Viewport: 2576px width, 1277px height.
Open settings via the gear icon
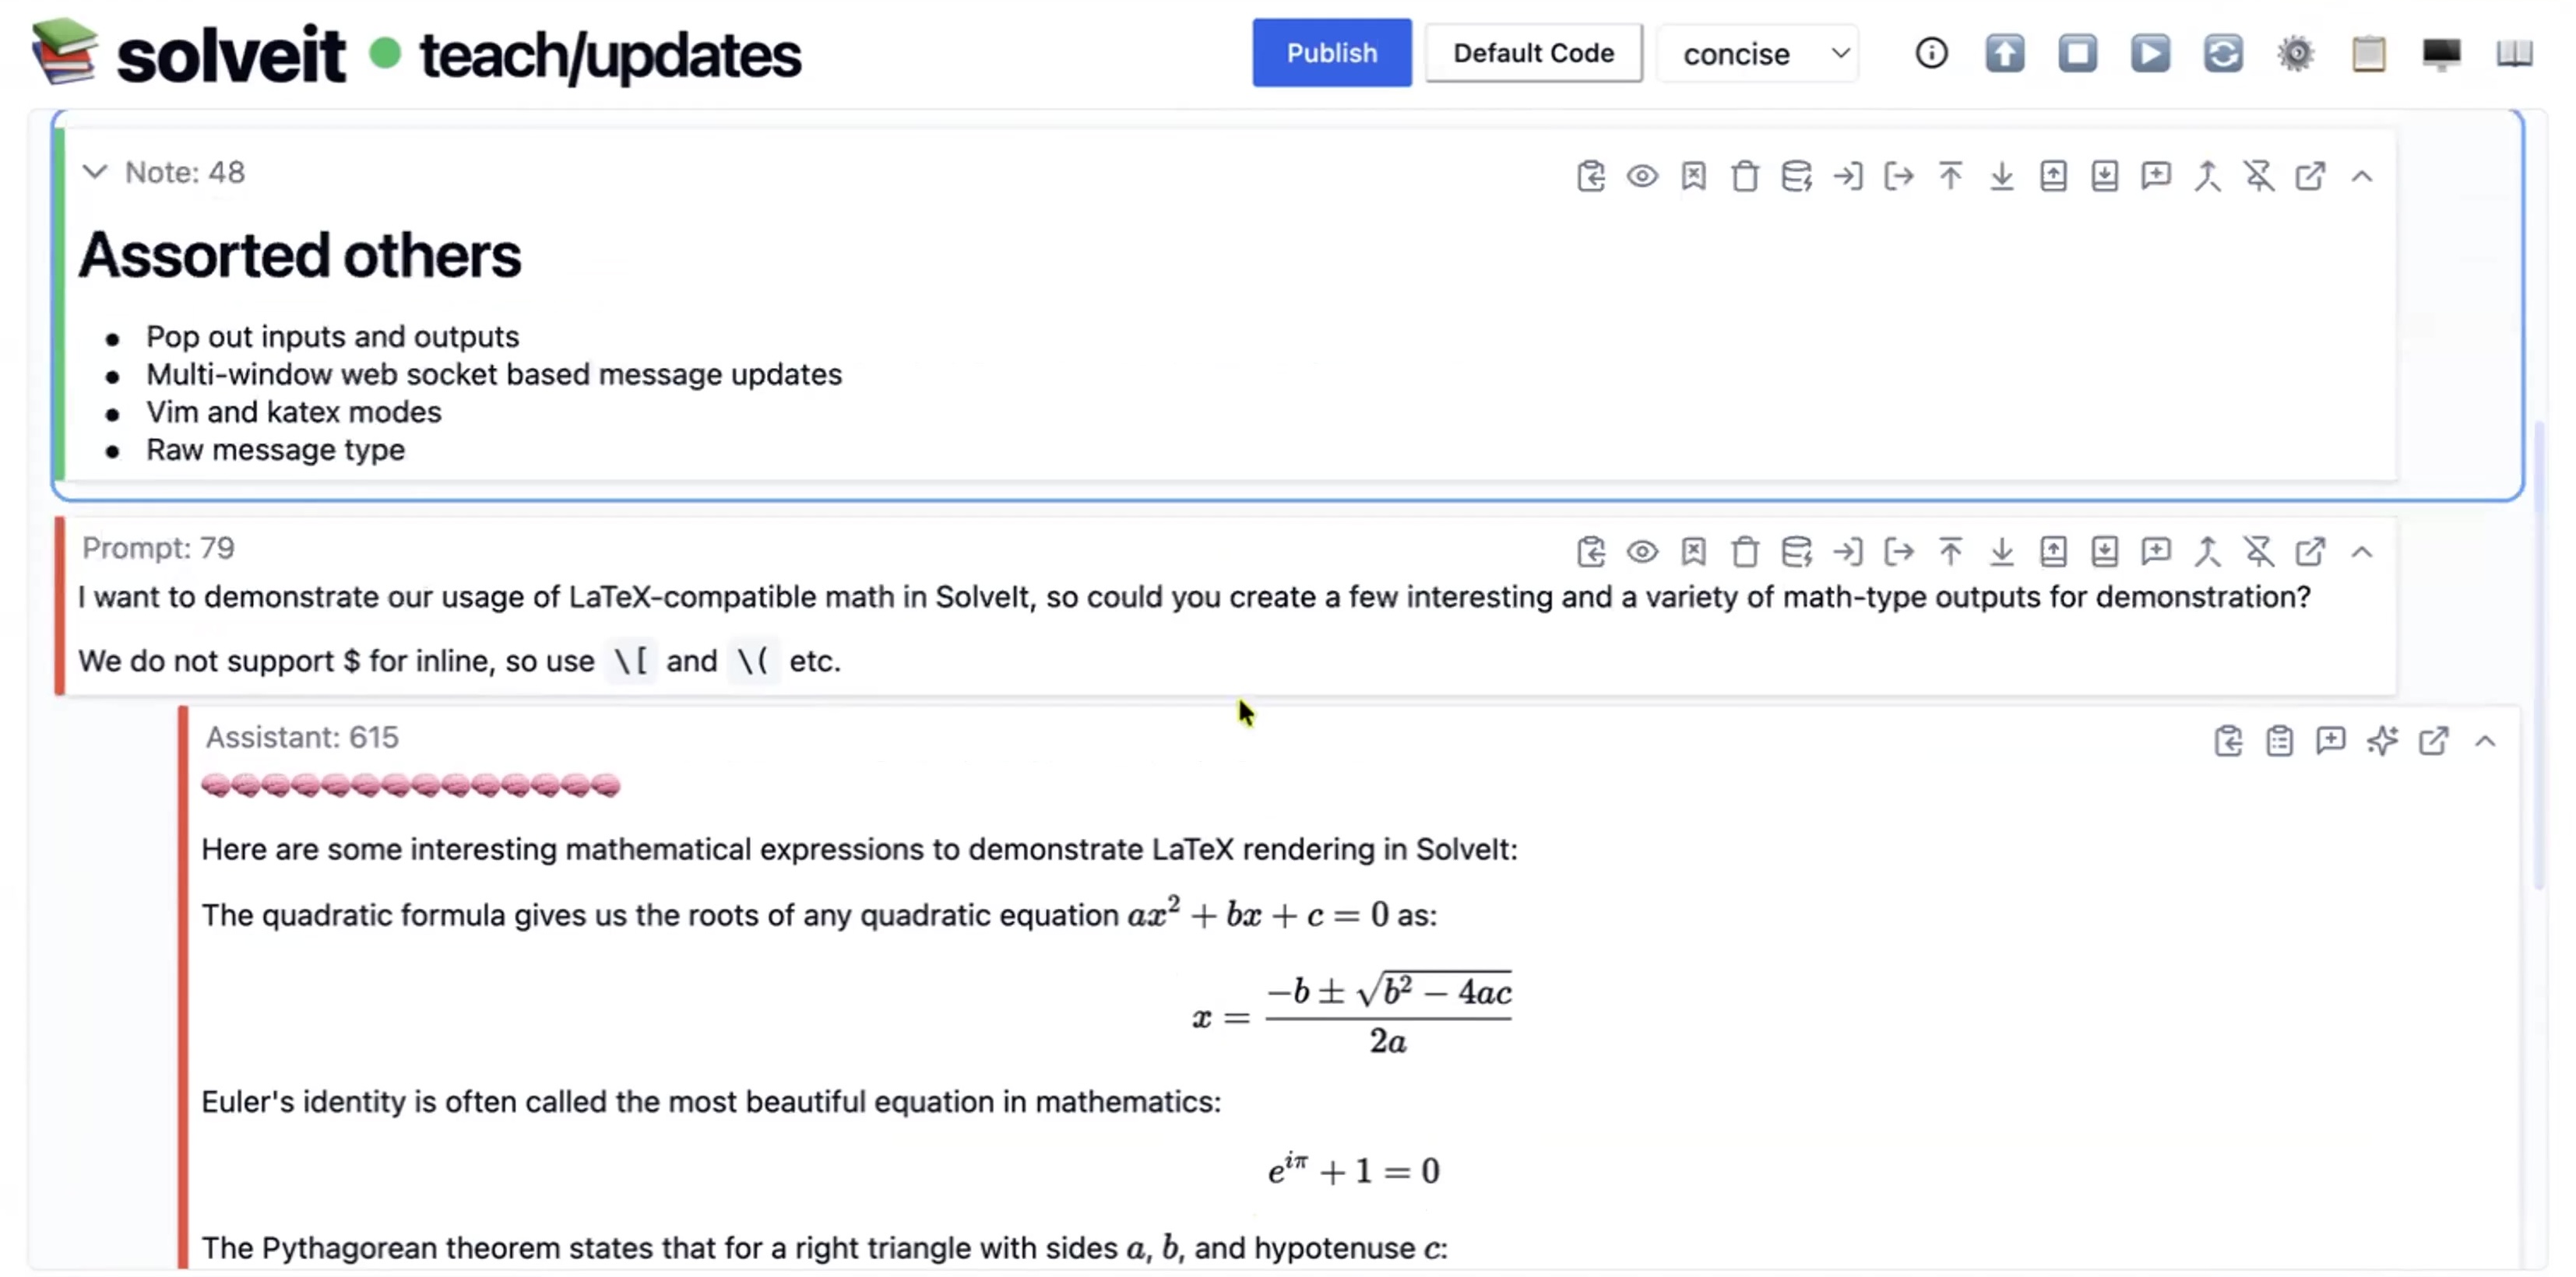click(2296, 53)
